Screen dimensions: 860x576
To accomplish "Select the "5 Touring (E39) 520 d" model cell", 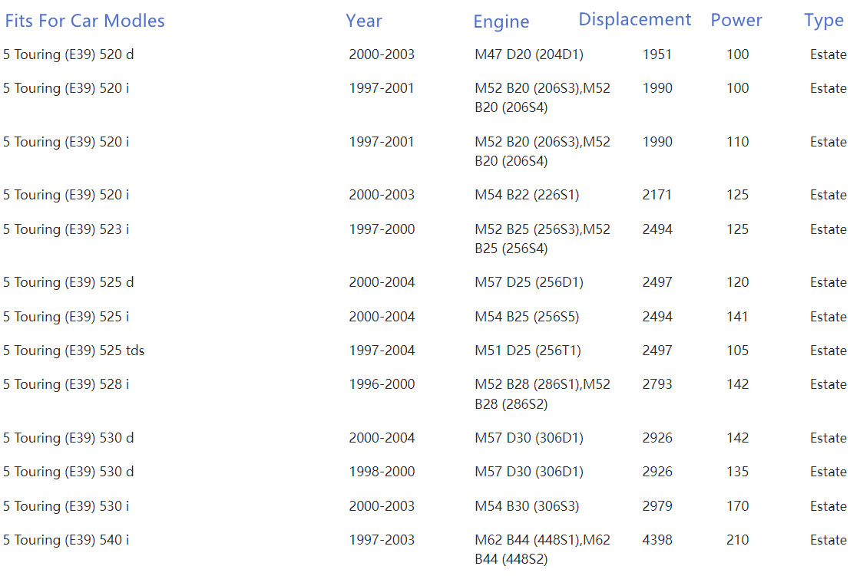I will [68, 54].
